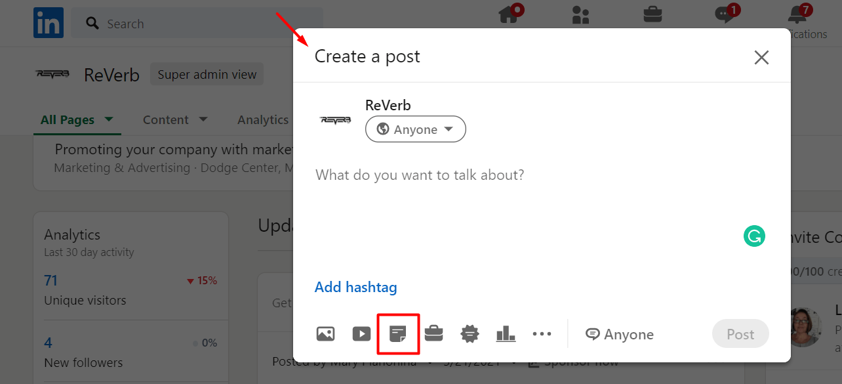This screenshot has height=384, width=842.
Task: Open the photo upload icon
Action: 325,333
